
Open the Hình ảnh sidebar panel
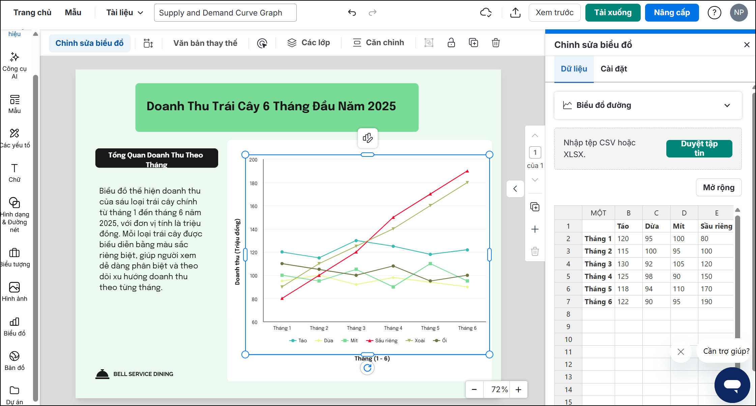(x=14, y=292)
